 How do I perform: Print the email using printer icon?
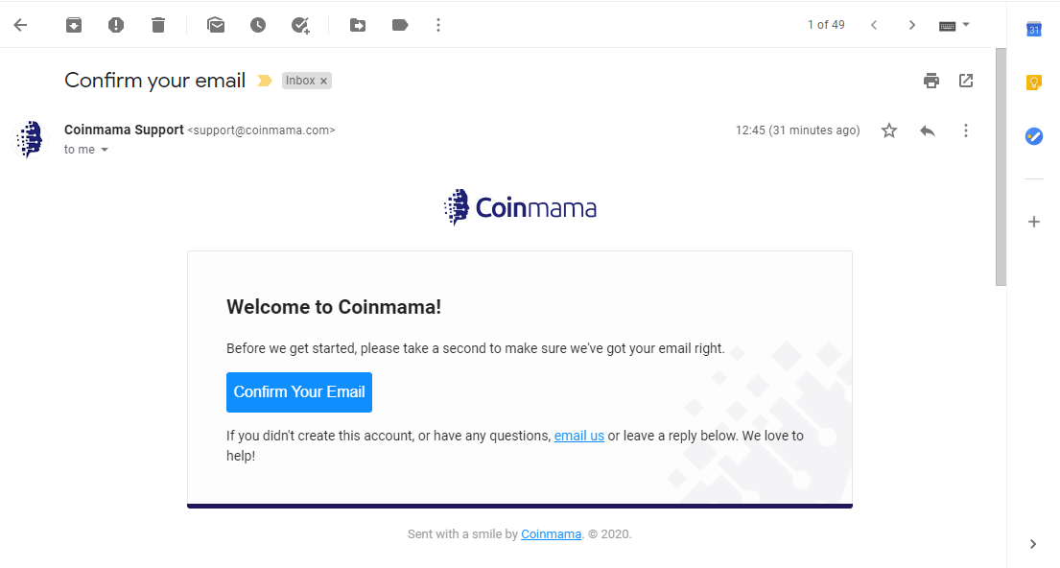pos(930,81)
